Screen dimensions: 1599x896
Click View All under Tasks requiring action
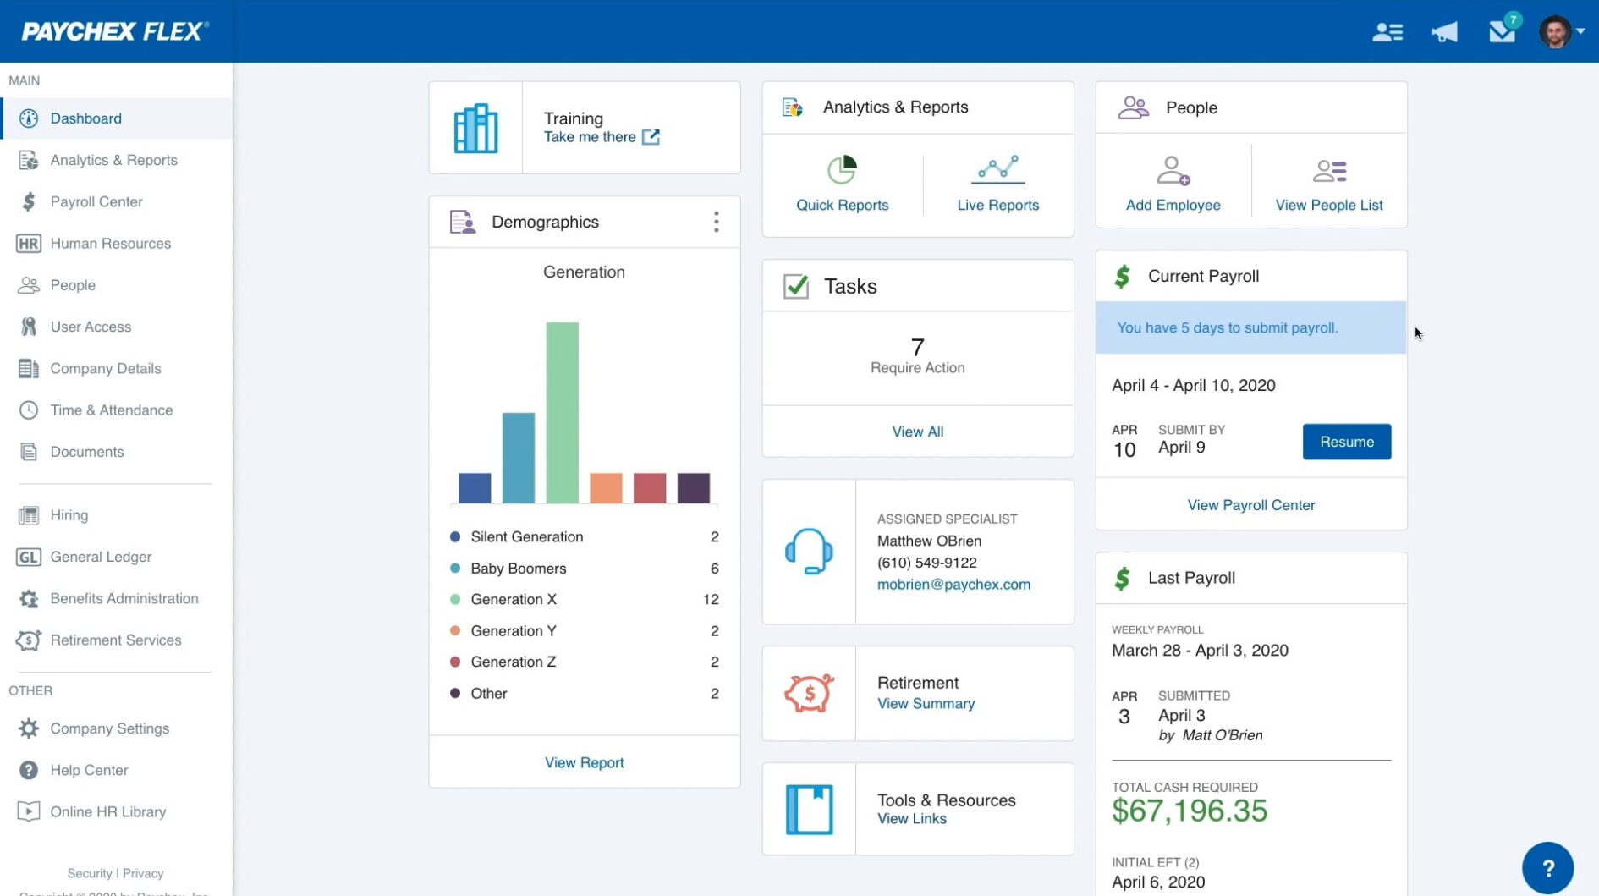click(917, 432)
